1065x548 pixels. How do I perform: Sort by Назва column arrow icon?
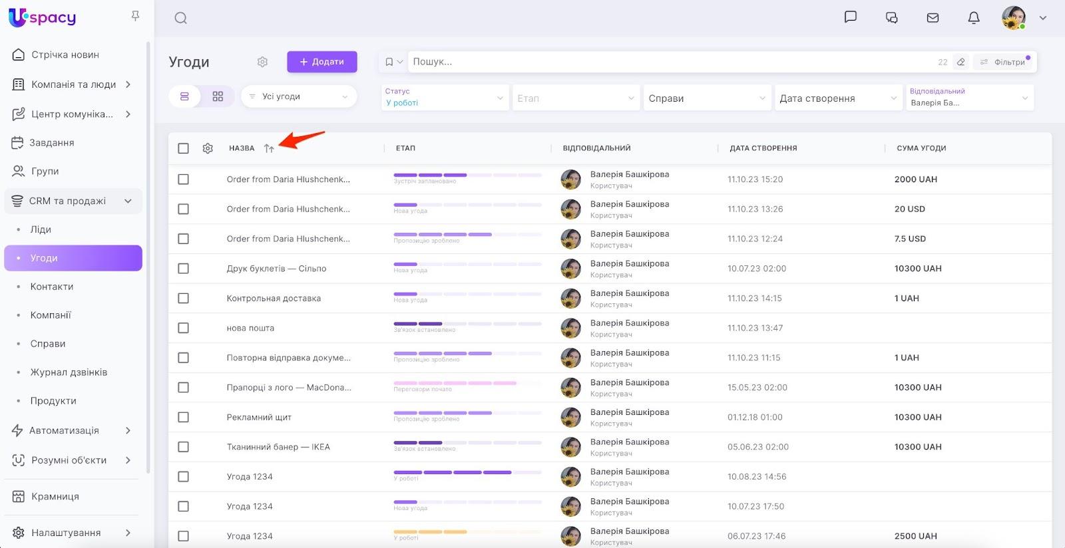[x=269, y=148]
